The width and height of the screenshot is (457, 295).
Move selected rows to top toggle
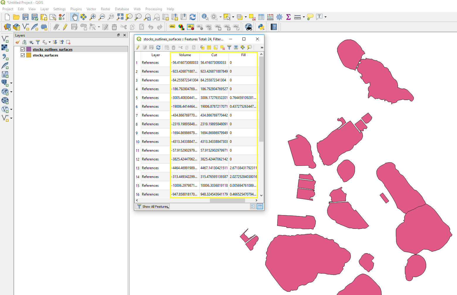click(236, 47)
